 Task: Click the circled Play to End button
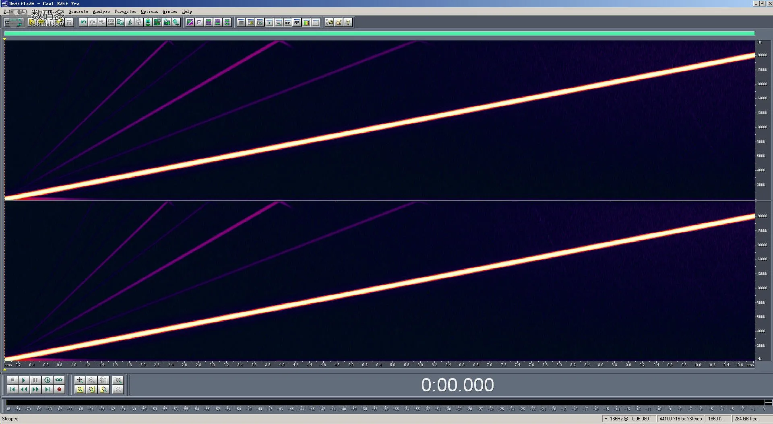click(x=47, y=380)
